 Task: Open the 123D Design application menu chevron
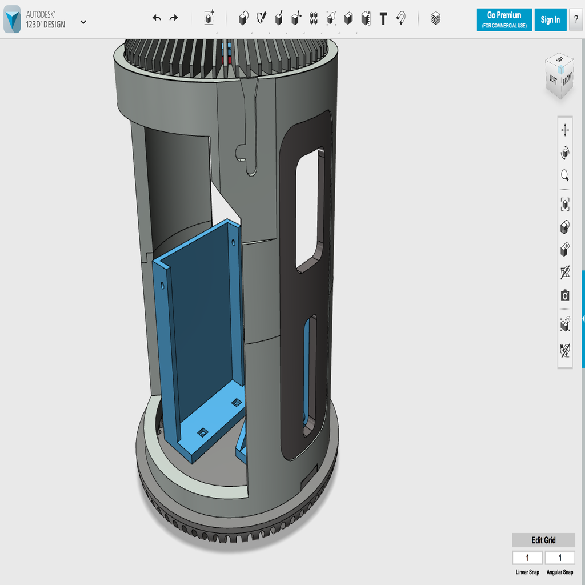coord(83,22)
